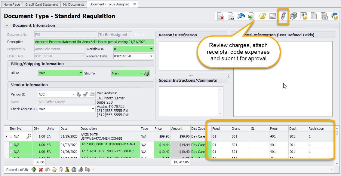
Task: Expand the second line item row
Action: coord(11,144)
